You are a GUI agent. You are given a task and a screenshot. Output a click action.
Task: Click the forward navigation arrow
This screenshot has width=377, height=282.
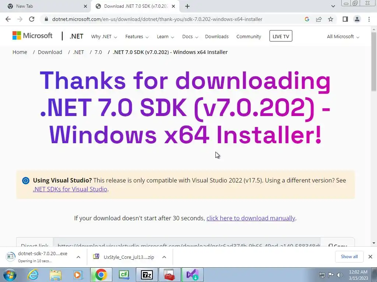pyautogui.click(x=20, y=19)
